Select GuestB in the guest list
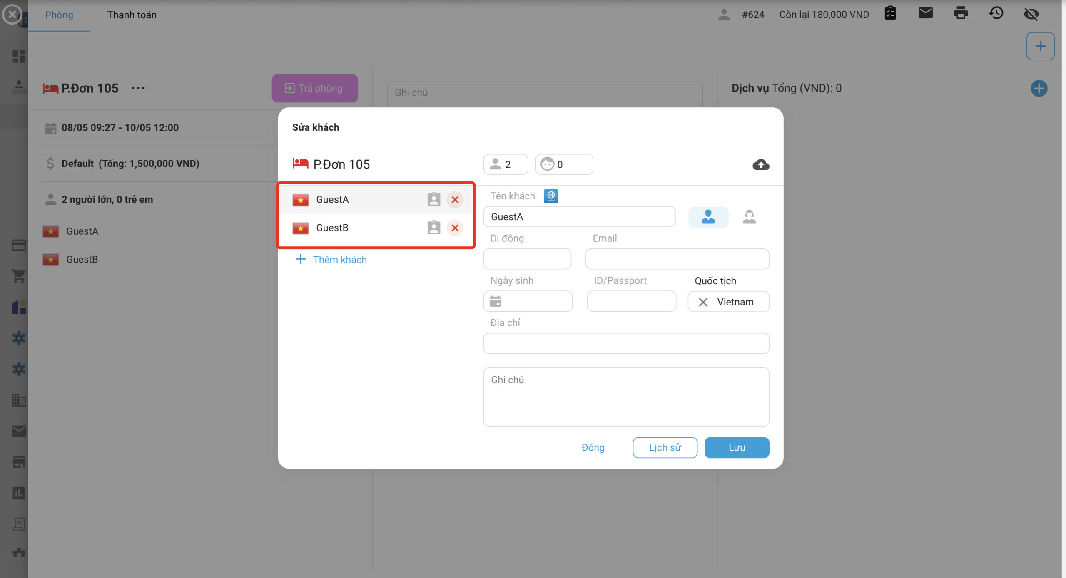The height and width of the screenshot is (578, 1066). click(x=332, y=228)
